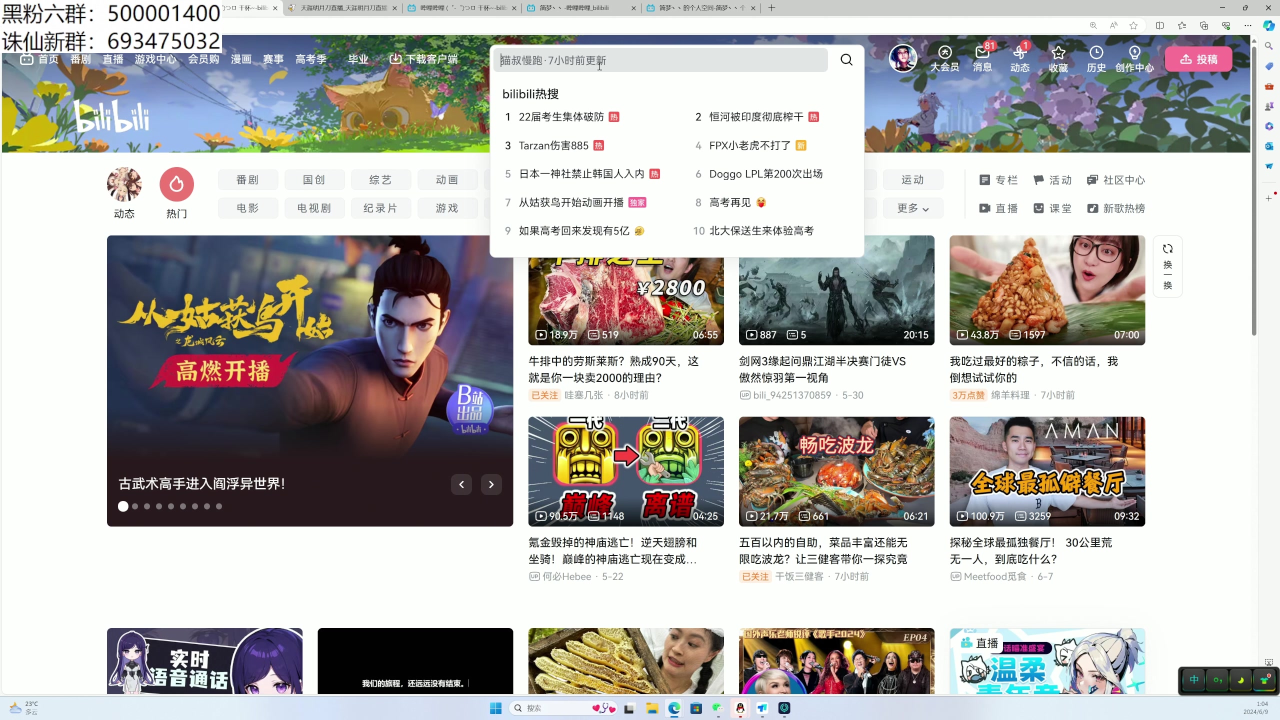Select 番剧 in the top navigation
The height and width of the screenshot is (720, 1280).
point(80,58)
